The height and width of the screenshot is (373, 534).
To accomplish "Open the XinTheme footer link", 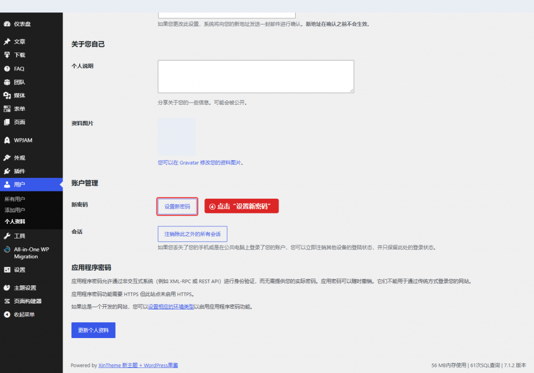I will click(x=138, y=365).
